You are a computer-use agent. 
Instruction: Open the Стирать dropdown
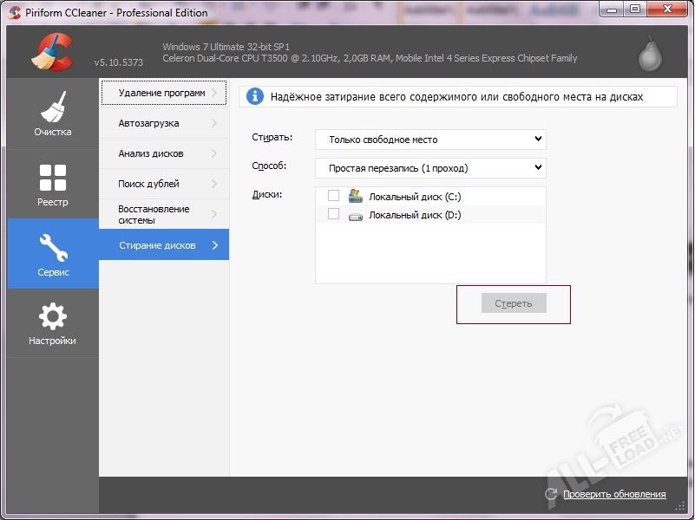(x=430, y=140)
